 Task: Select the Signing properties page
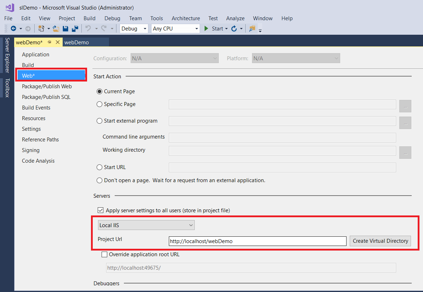pyautogui.click(x=30, y=150)
